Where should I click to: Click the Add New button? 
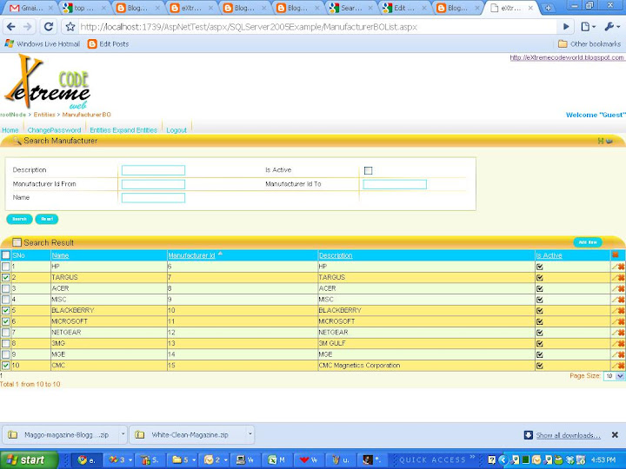point(588,242)
